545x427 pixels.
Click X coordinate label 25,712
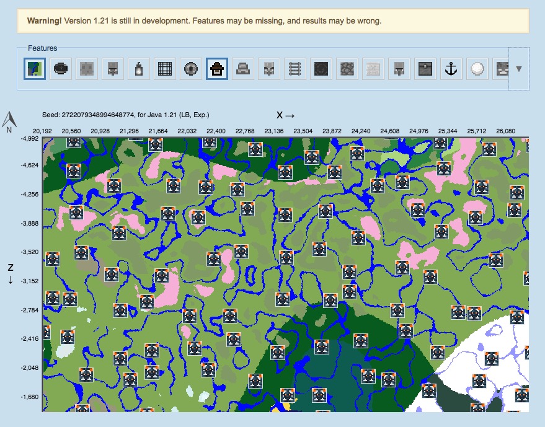point(477,131)
